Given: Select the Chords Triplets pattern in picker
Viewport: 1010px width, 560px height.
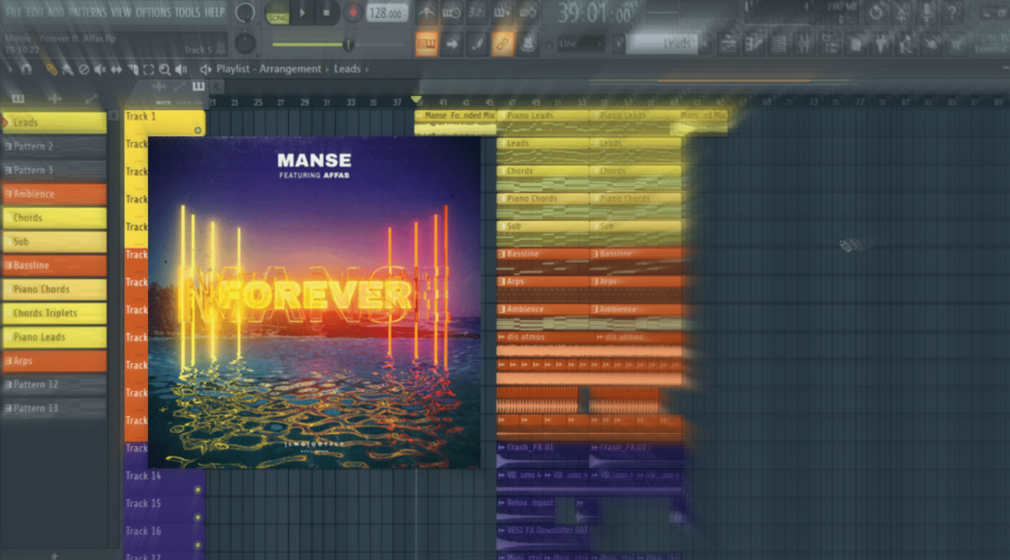Looking at the screenshot, I should (54, 313).
